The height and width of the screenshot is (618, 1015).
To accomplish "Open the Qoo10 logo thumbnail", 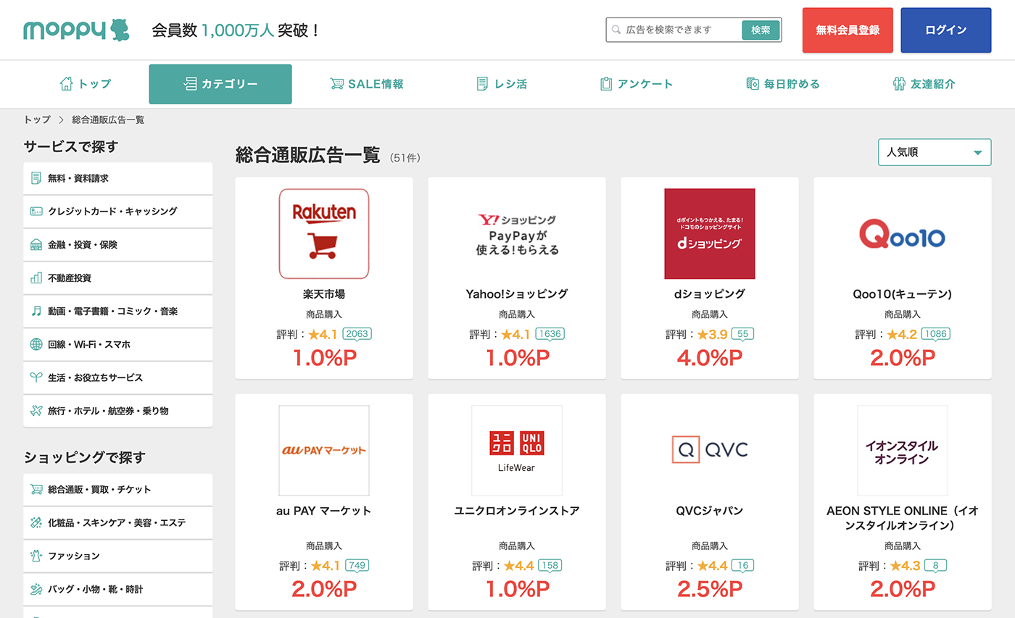I will [903, 234].
